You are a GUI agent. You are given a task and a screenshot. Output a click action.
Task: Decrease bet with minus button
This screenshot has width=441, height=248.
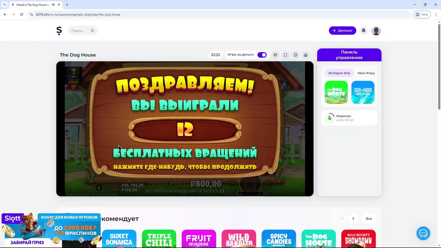click(x=232, y=184)
